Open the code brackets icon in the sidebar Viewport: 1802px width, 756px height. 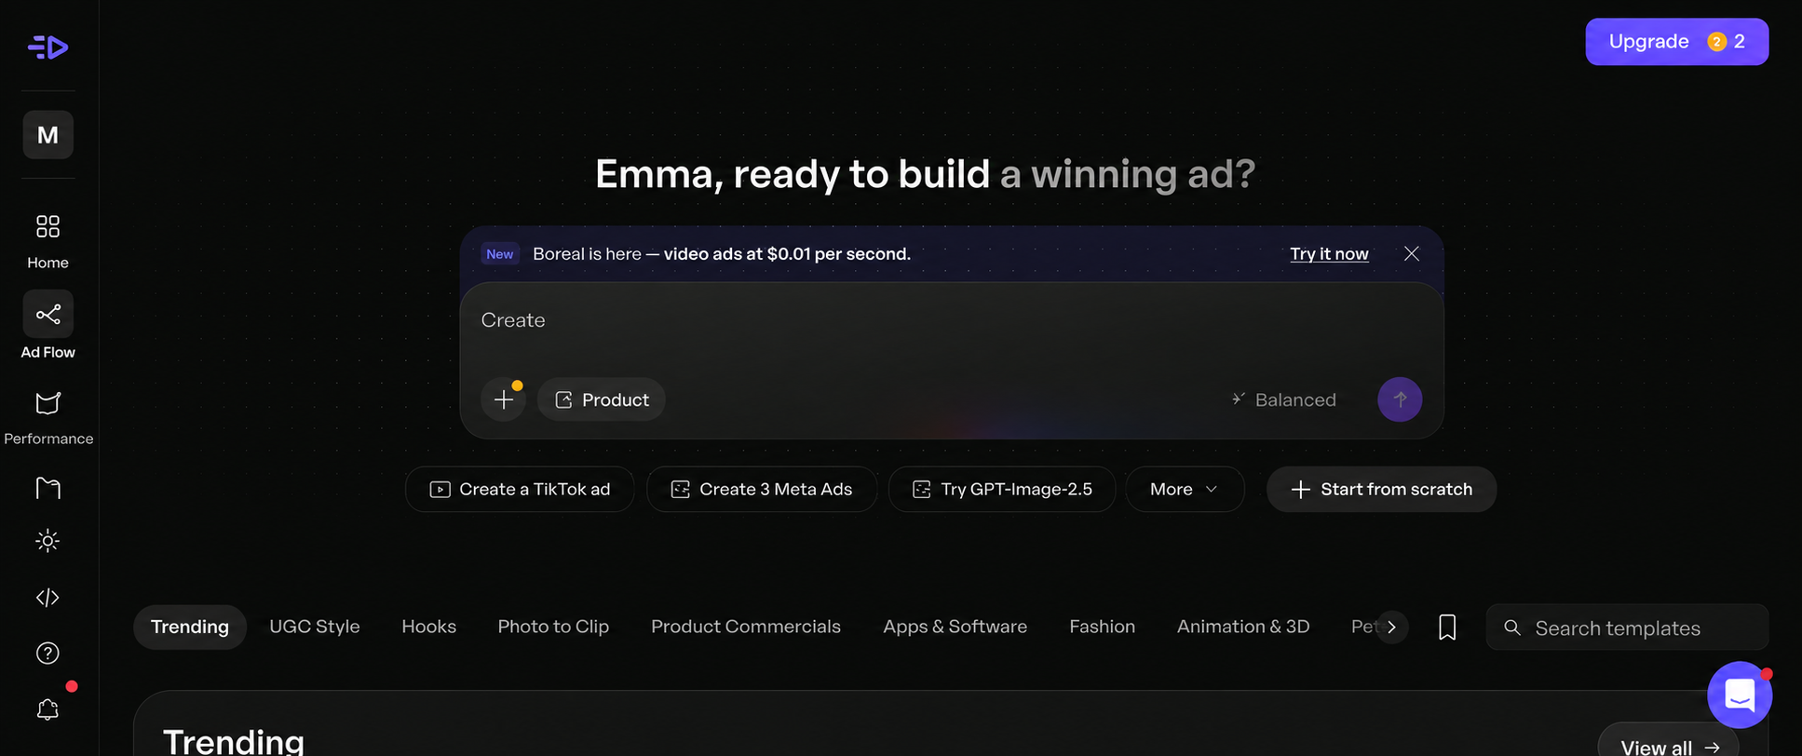coord(47,598)
